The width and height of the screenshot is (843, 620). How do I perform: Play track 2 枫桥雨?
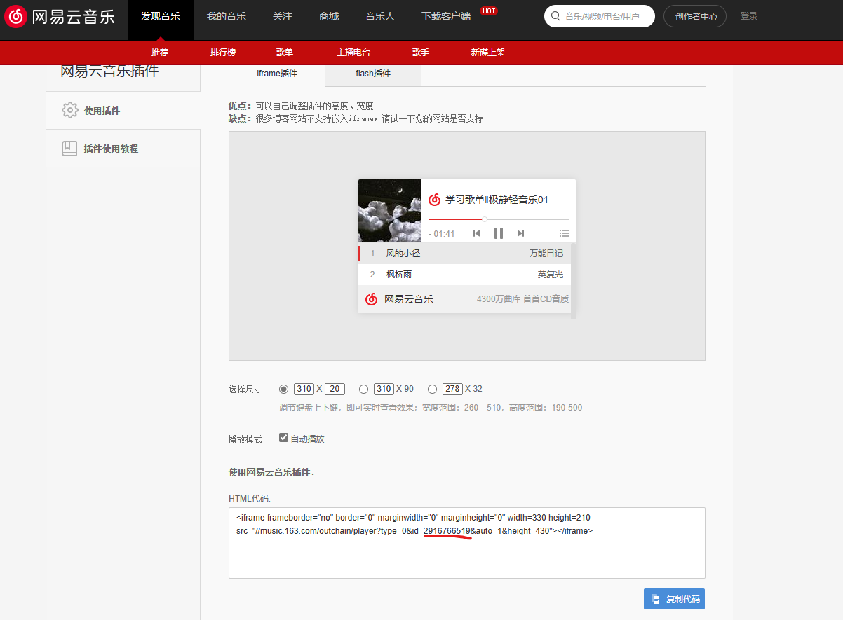click(x=464, y=275)
